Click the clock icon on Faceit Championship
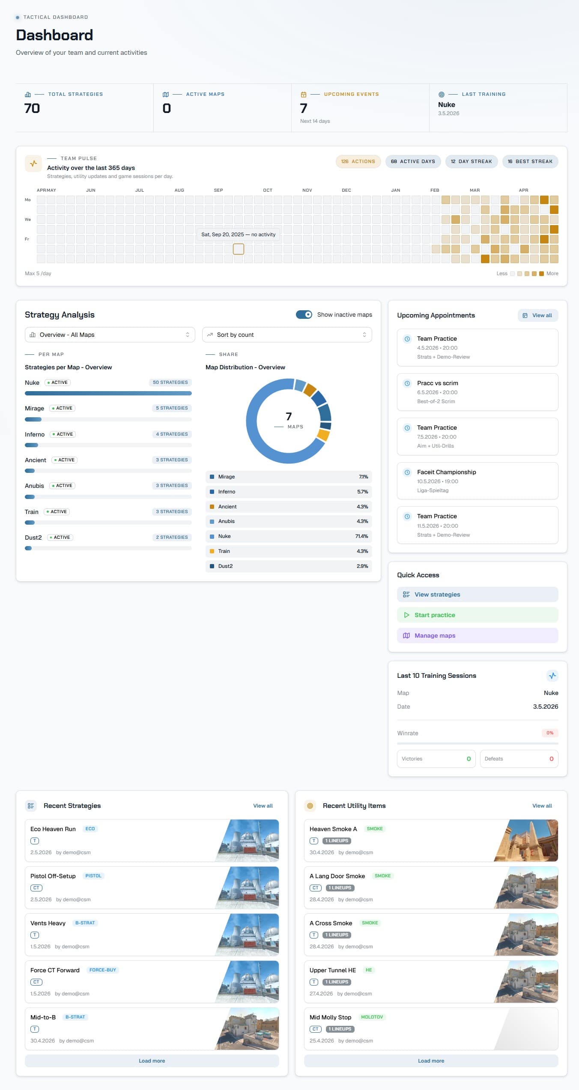Viewport: 579px width, 1090px height. [x=407, y=472]
